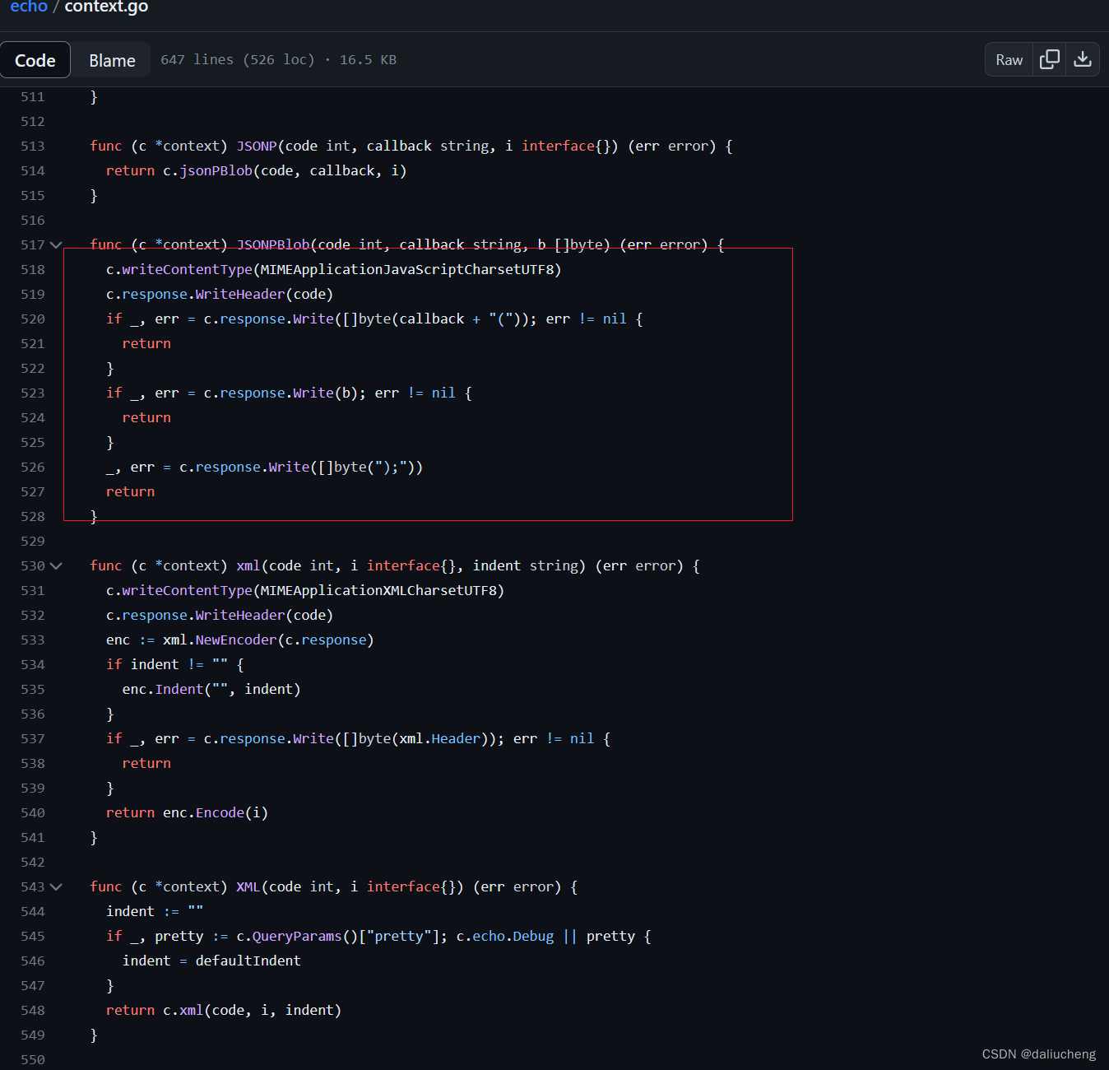Click jsonPBlob call on line 514
Image resolution: width=1109 pixels, height=1070 pixels.
coord(216,170)
